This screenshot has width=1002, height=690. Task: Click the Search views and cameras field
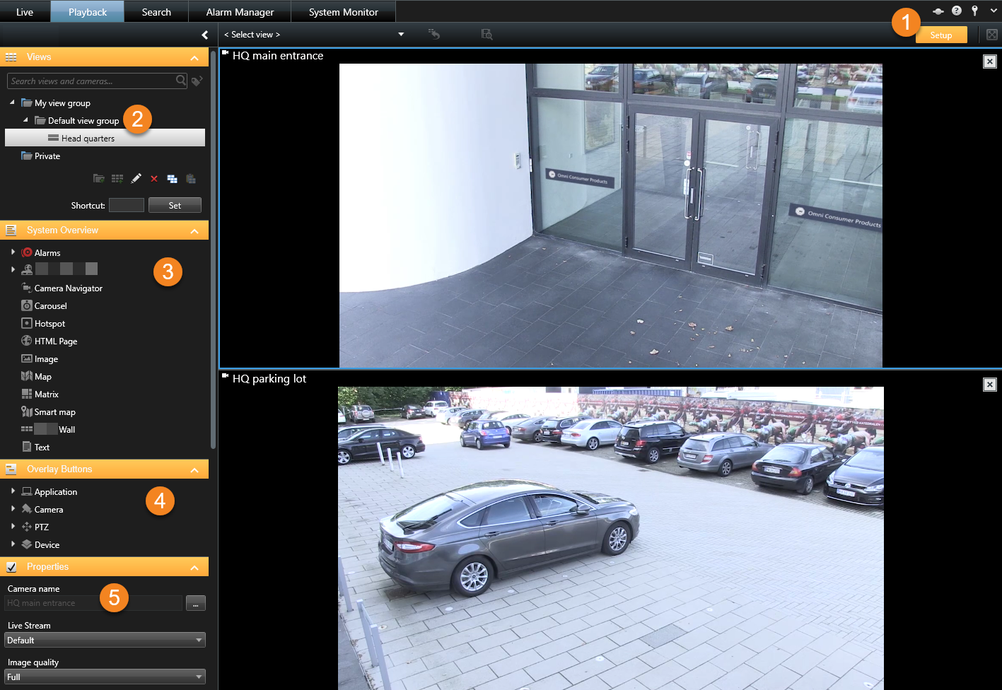pyautogui.click(x=91, y=81)
